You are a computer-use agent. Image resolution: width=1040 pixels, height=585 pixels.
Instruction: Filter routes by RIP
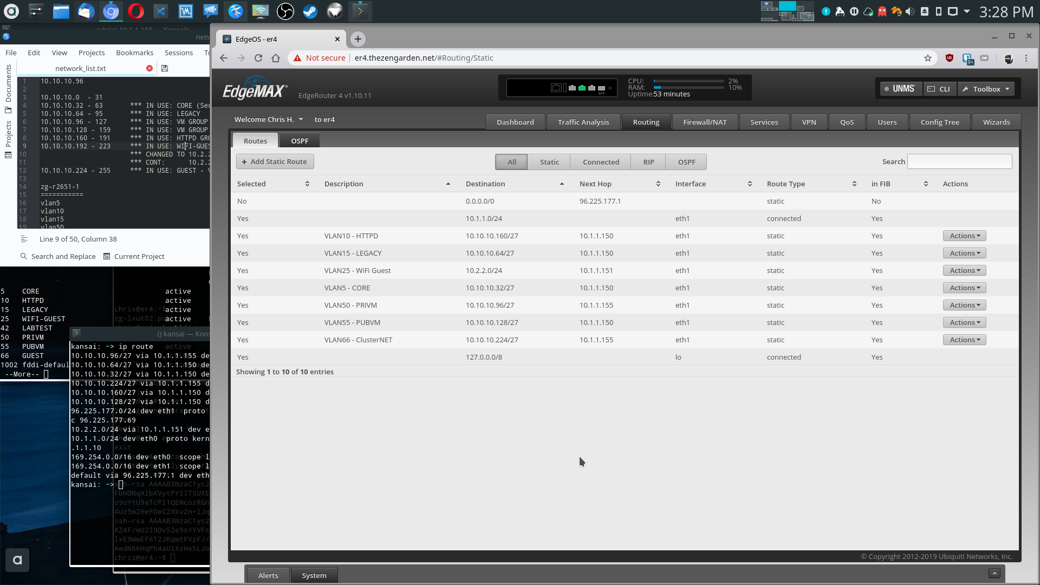[648, 162]
